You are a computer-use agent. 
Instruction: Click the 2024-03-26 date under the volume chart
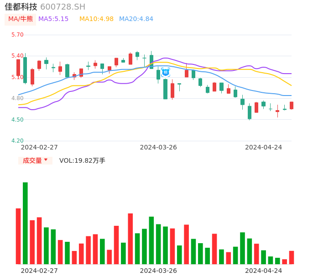(x=158, y=271)
